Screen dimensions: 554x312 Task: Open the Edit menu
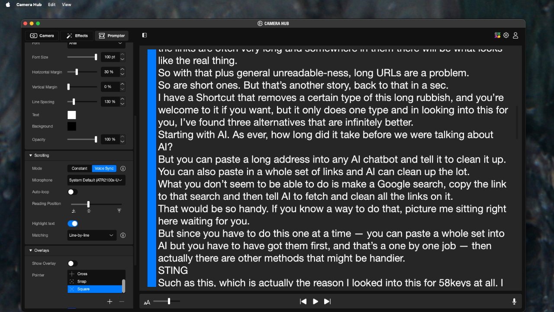click(x=52, y=4)
